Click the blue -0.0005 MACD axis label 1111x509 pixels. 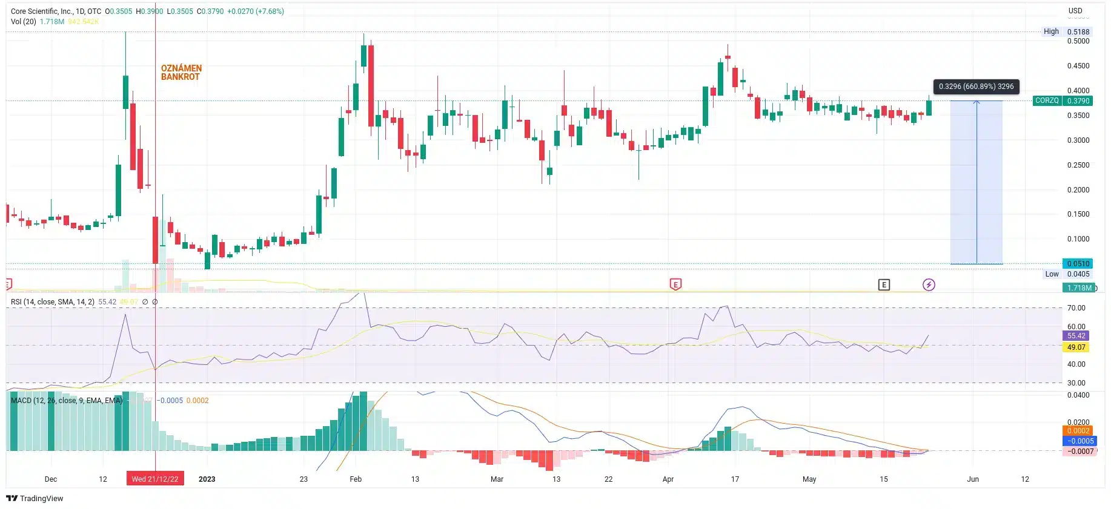[x=1079, y=441]
